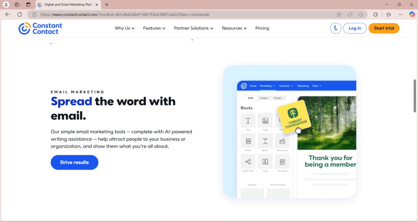Click the 'Thank you for being a member' text
Viewport: 418px width, 222px height.
[x=330, y=161]
